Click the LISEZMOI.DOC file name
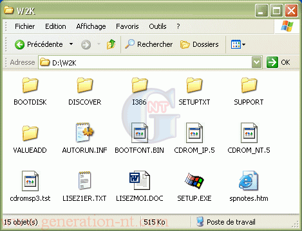302x231 pixels. (140, 198)
